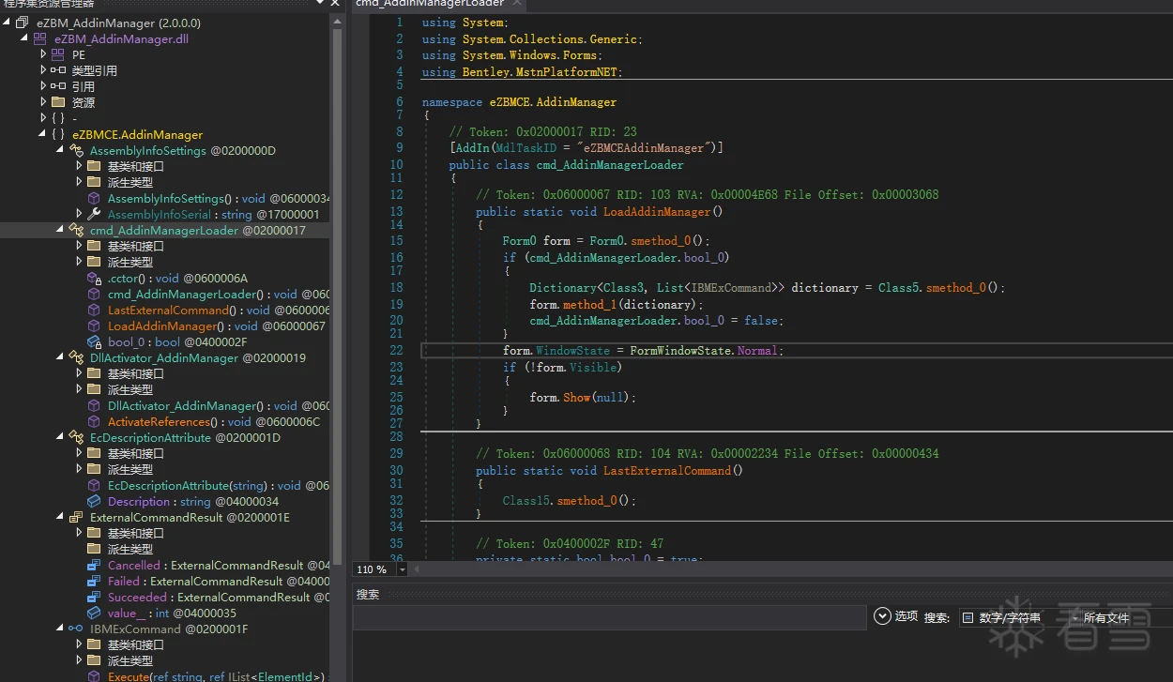Click the locked method icon beside .cctor()
Image resolution: width=1173 pixels, height=682 pixels.
[94, 279]
